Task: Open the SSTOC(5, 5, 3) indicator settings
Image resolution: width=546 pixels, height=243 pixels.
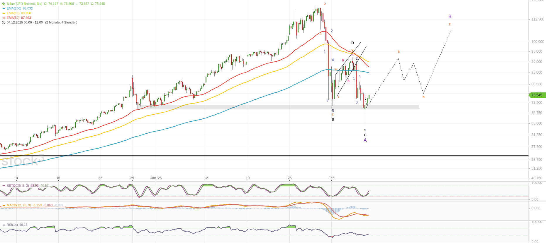Action: 18,186
